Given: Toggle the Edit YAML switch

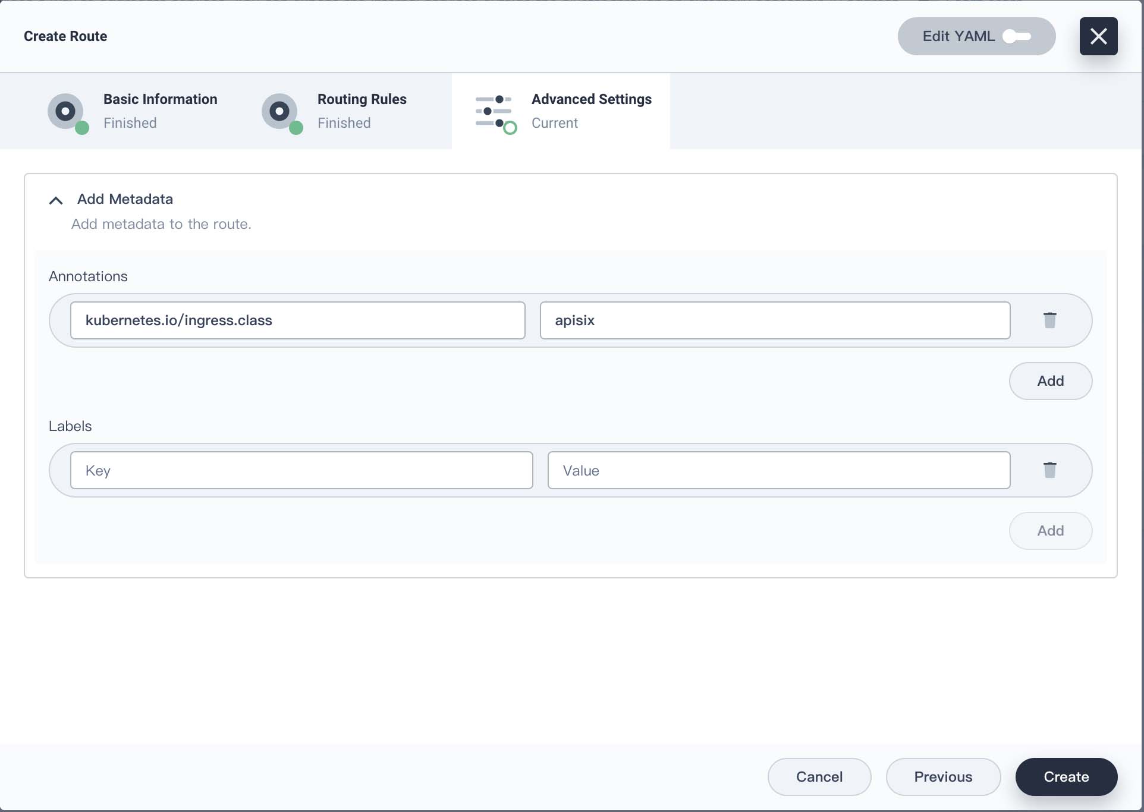Looking at the screenshot, I should [x=1017, y=36].
